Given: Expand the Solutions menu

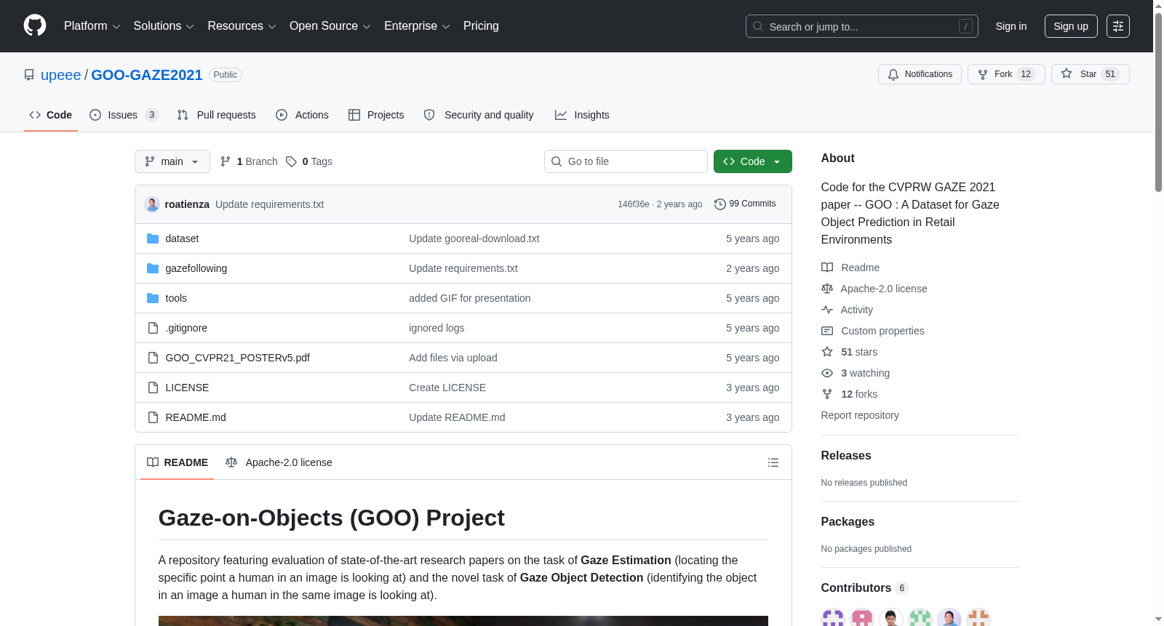Looking at the screenshot, I should [x=164, y=26].
